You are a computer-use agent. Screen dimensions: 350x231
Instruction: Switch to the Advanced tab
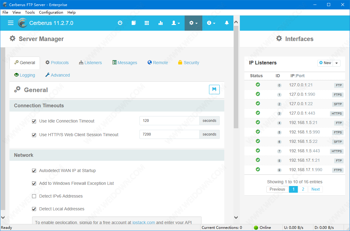coord(57,75)
